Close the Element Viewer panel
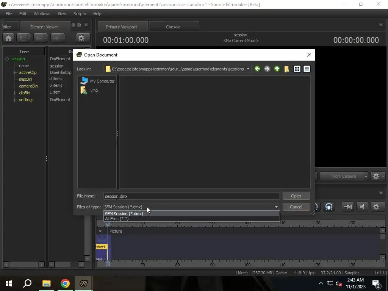388x291 pixels. [x=86, y=25]
